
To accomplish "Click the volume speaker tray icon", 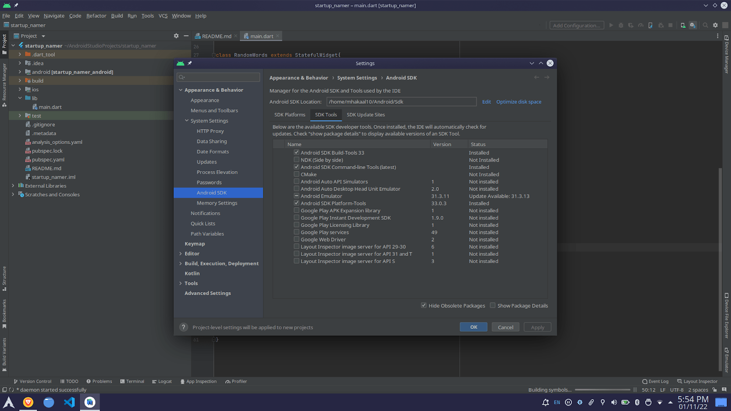I will point(614,402).
